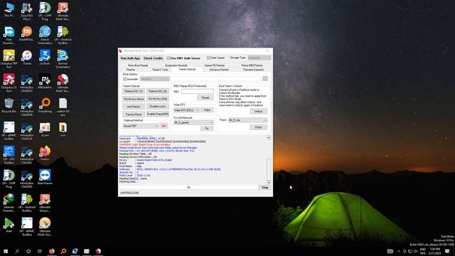The width and height of the screenshot is (455, 256).
Task: Open the Internet Download Manager shortcut
Action: click(9, 203)
